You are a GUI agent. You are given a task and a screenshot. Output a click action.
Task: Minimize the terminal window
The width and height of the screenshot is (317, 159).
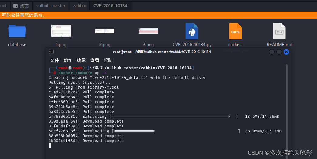(272, 52)
